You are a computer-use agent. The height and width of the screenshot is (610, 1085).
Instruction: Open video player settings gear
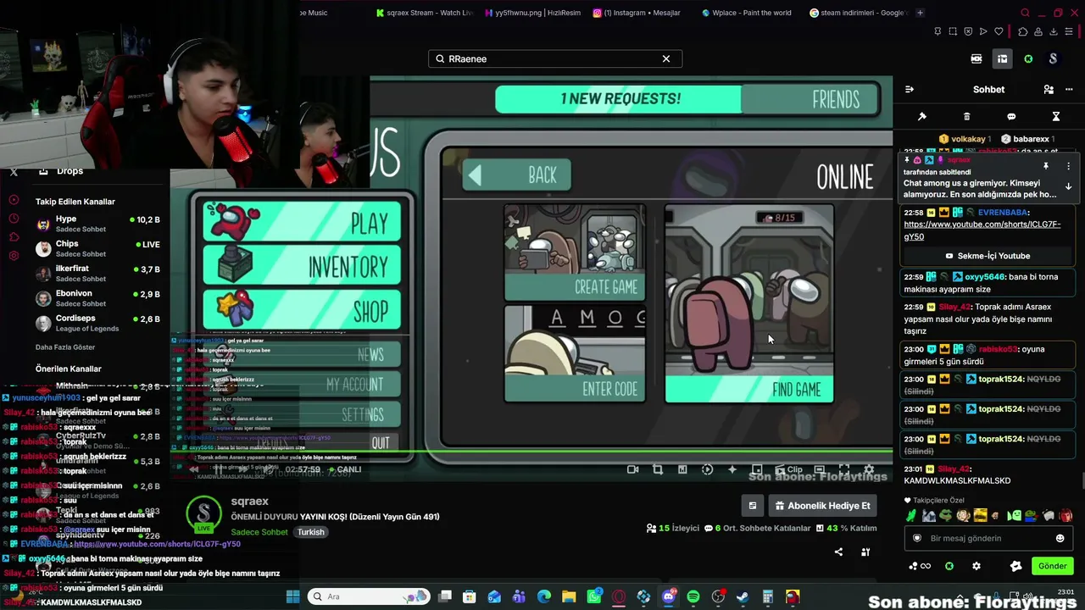coord(869,469)
